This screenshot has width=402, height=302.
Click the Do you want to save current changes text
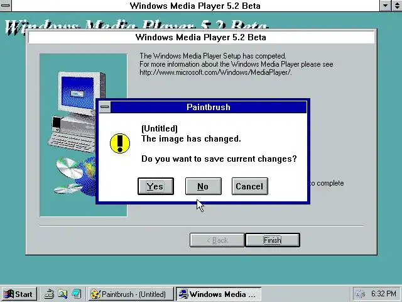click(219, 159)
